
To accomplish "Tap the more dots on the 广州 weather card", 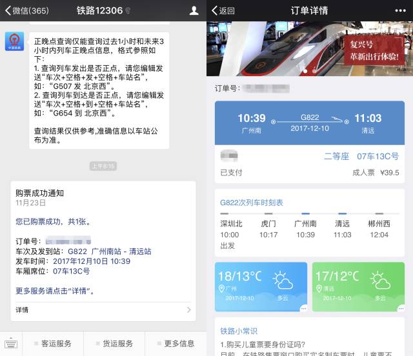I will tap(304, 308).
